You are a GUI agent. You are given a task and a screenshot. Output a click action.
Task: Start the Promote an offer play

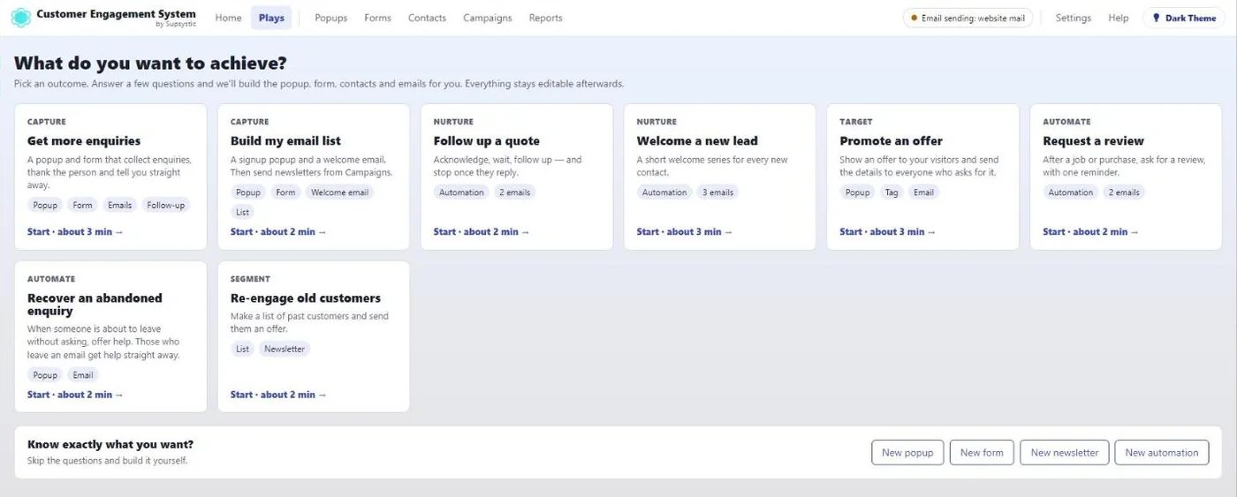[x=887, y=232]
